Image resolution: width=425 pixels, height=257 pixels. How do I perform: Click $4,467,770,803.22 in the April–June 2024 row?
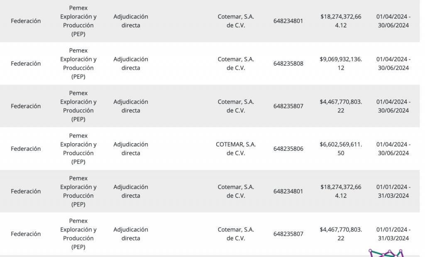coord(341,106)
